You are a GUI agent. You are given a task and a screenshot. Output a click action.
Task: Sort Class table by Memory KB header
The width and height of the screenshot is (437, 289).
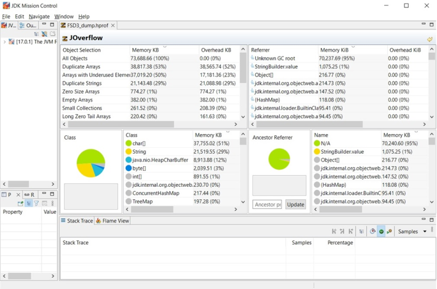point(216,135)
